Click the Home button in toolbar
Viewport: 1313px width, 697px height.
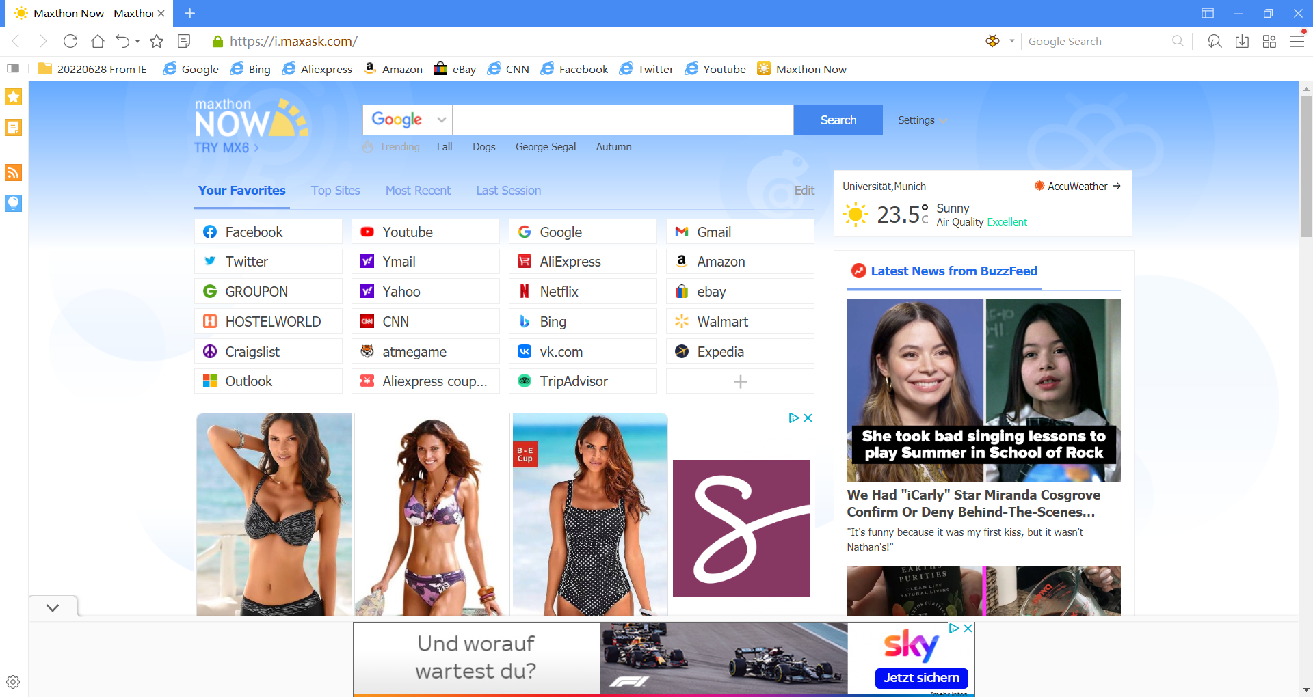click(x=98, y=42)
